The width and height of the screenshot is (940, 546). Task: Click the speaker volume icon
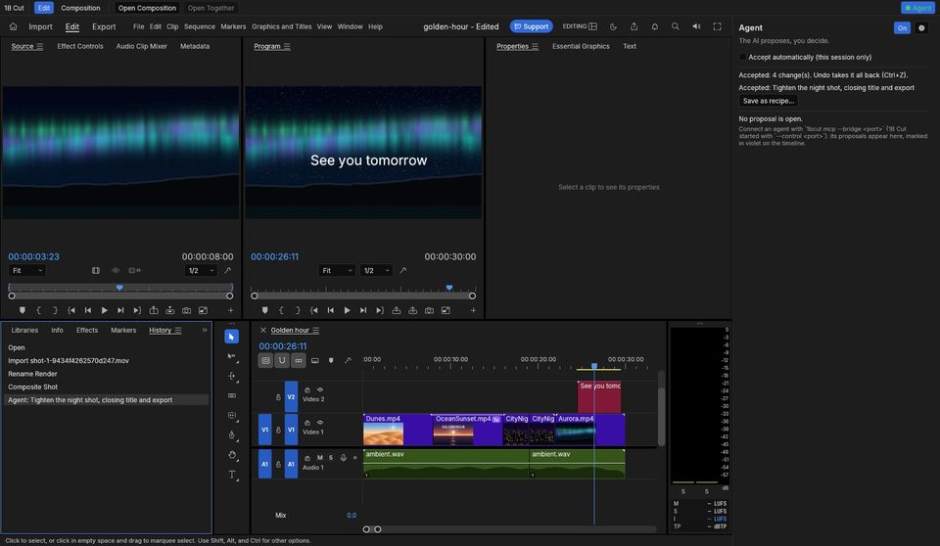click(696, 26)
